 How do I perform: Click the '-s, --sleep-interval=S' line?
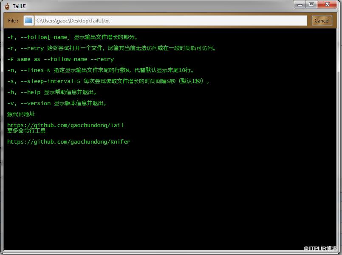pyautogui.click(x=108, y=81)
